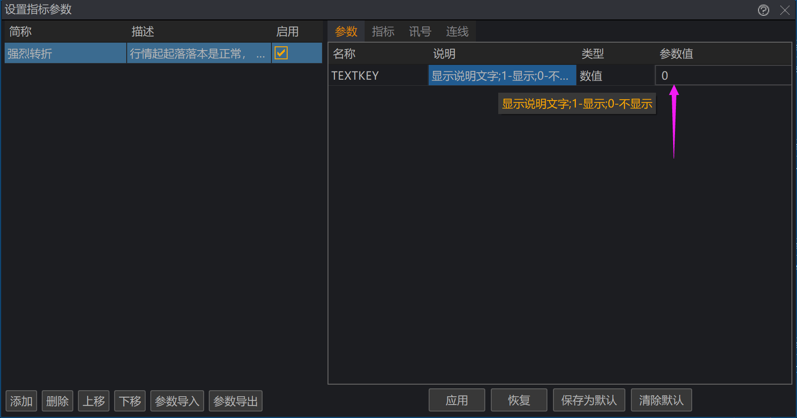Export parameters using 参数导出

(x=236, y=401)
